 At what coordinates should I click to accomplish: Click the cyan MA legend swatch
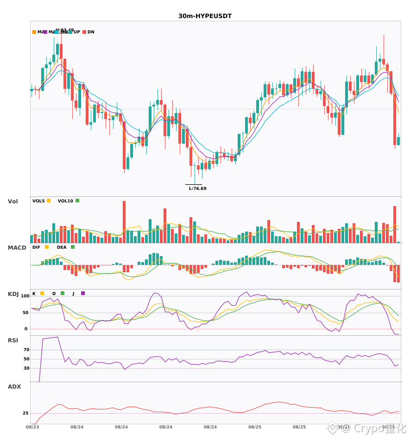57,32
